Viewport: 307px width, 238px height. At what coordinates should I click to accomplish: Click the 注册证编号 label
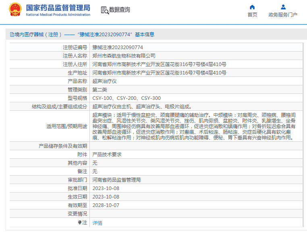point(75,48)
